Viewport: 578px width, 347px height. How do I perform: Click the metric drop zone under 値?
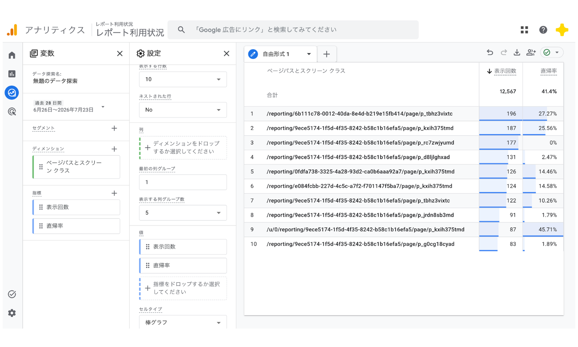coord(183,288)
